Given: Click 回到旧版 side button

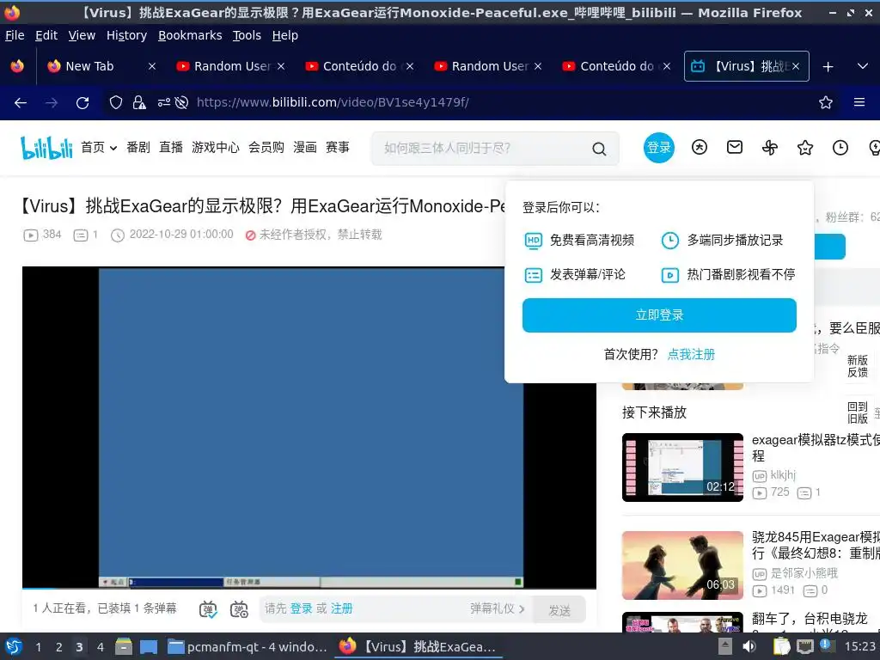Looking at the screenshot, I should tap(858, 412).
